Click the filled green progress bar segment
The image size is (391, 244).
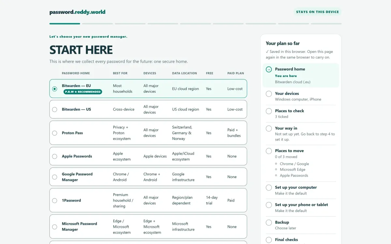pyautogui.click(x=65, y=24)
